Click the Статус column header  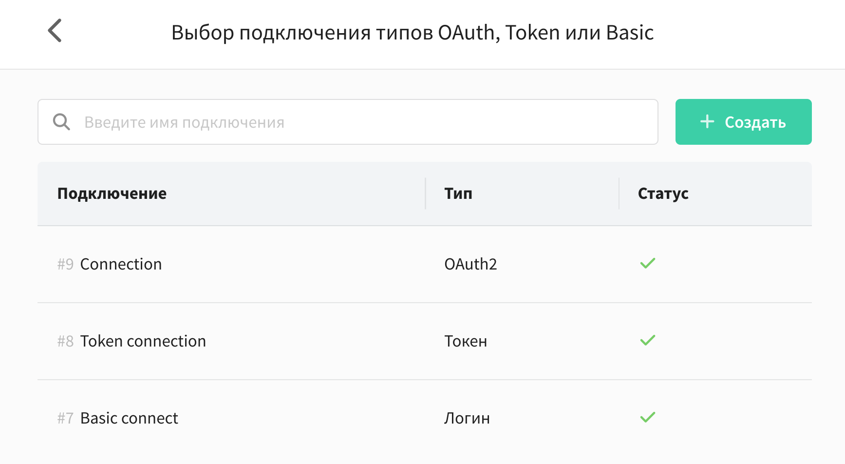pos(663,193)
